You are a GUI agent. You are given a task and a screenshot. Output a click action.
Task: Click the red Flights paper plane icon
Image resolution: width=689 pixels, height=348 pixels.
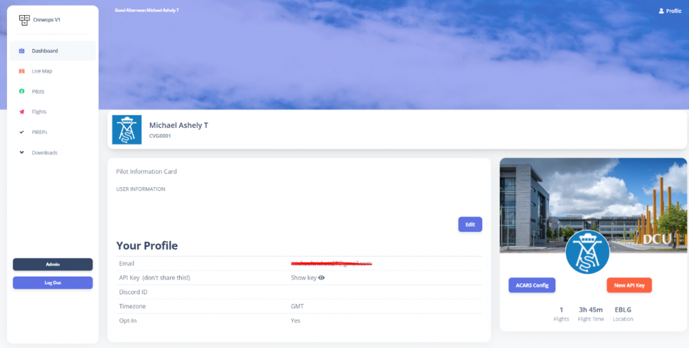(21, 111)
